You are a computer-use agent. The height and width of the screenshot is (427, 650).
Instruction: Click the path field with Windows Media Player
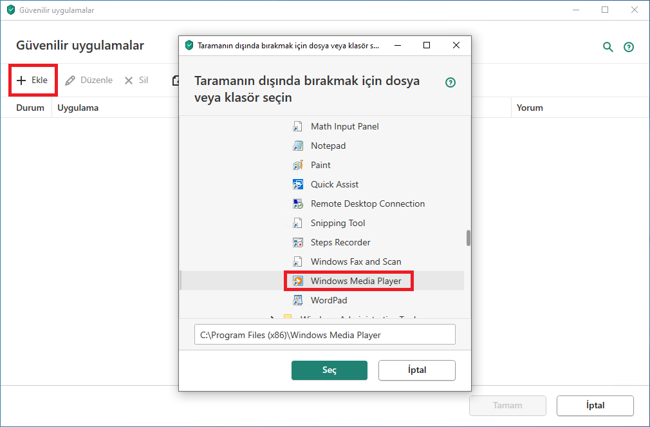[x=324, y=334]
